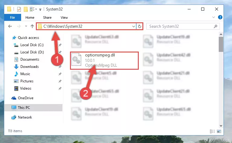Screen dimensions: 232x143
Task: Open Downloads in Quick access
Action: [x=30, y=67]
